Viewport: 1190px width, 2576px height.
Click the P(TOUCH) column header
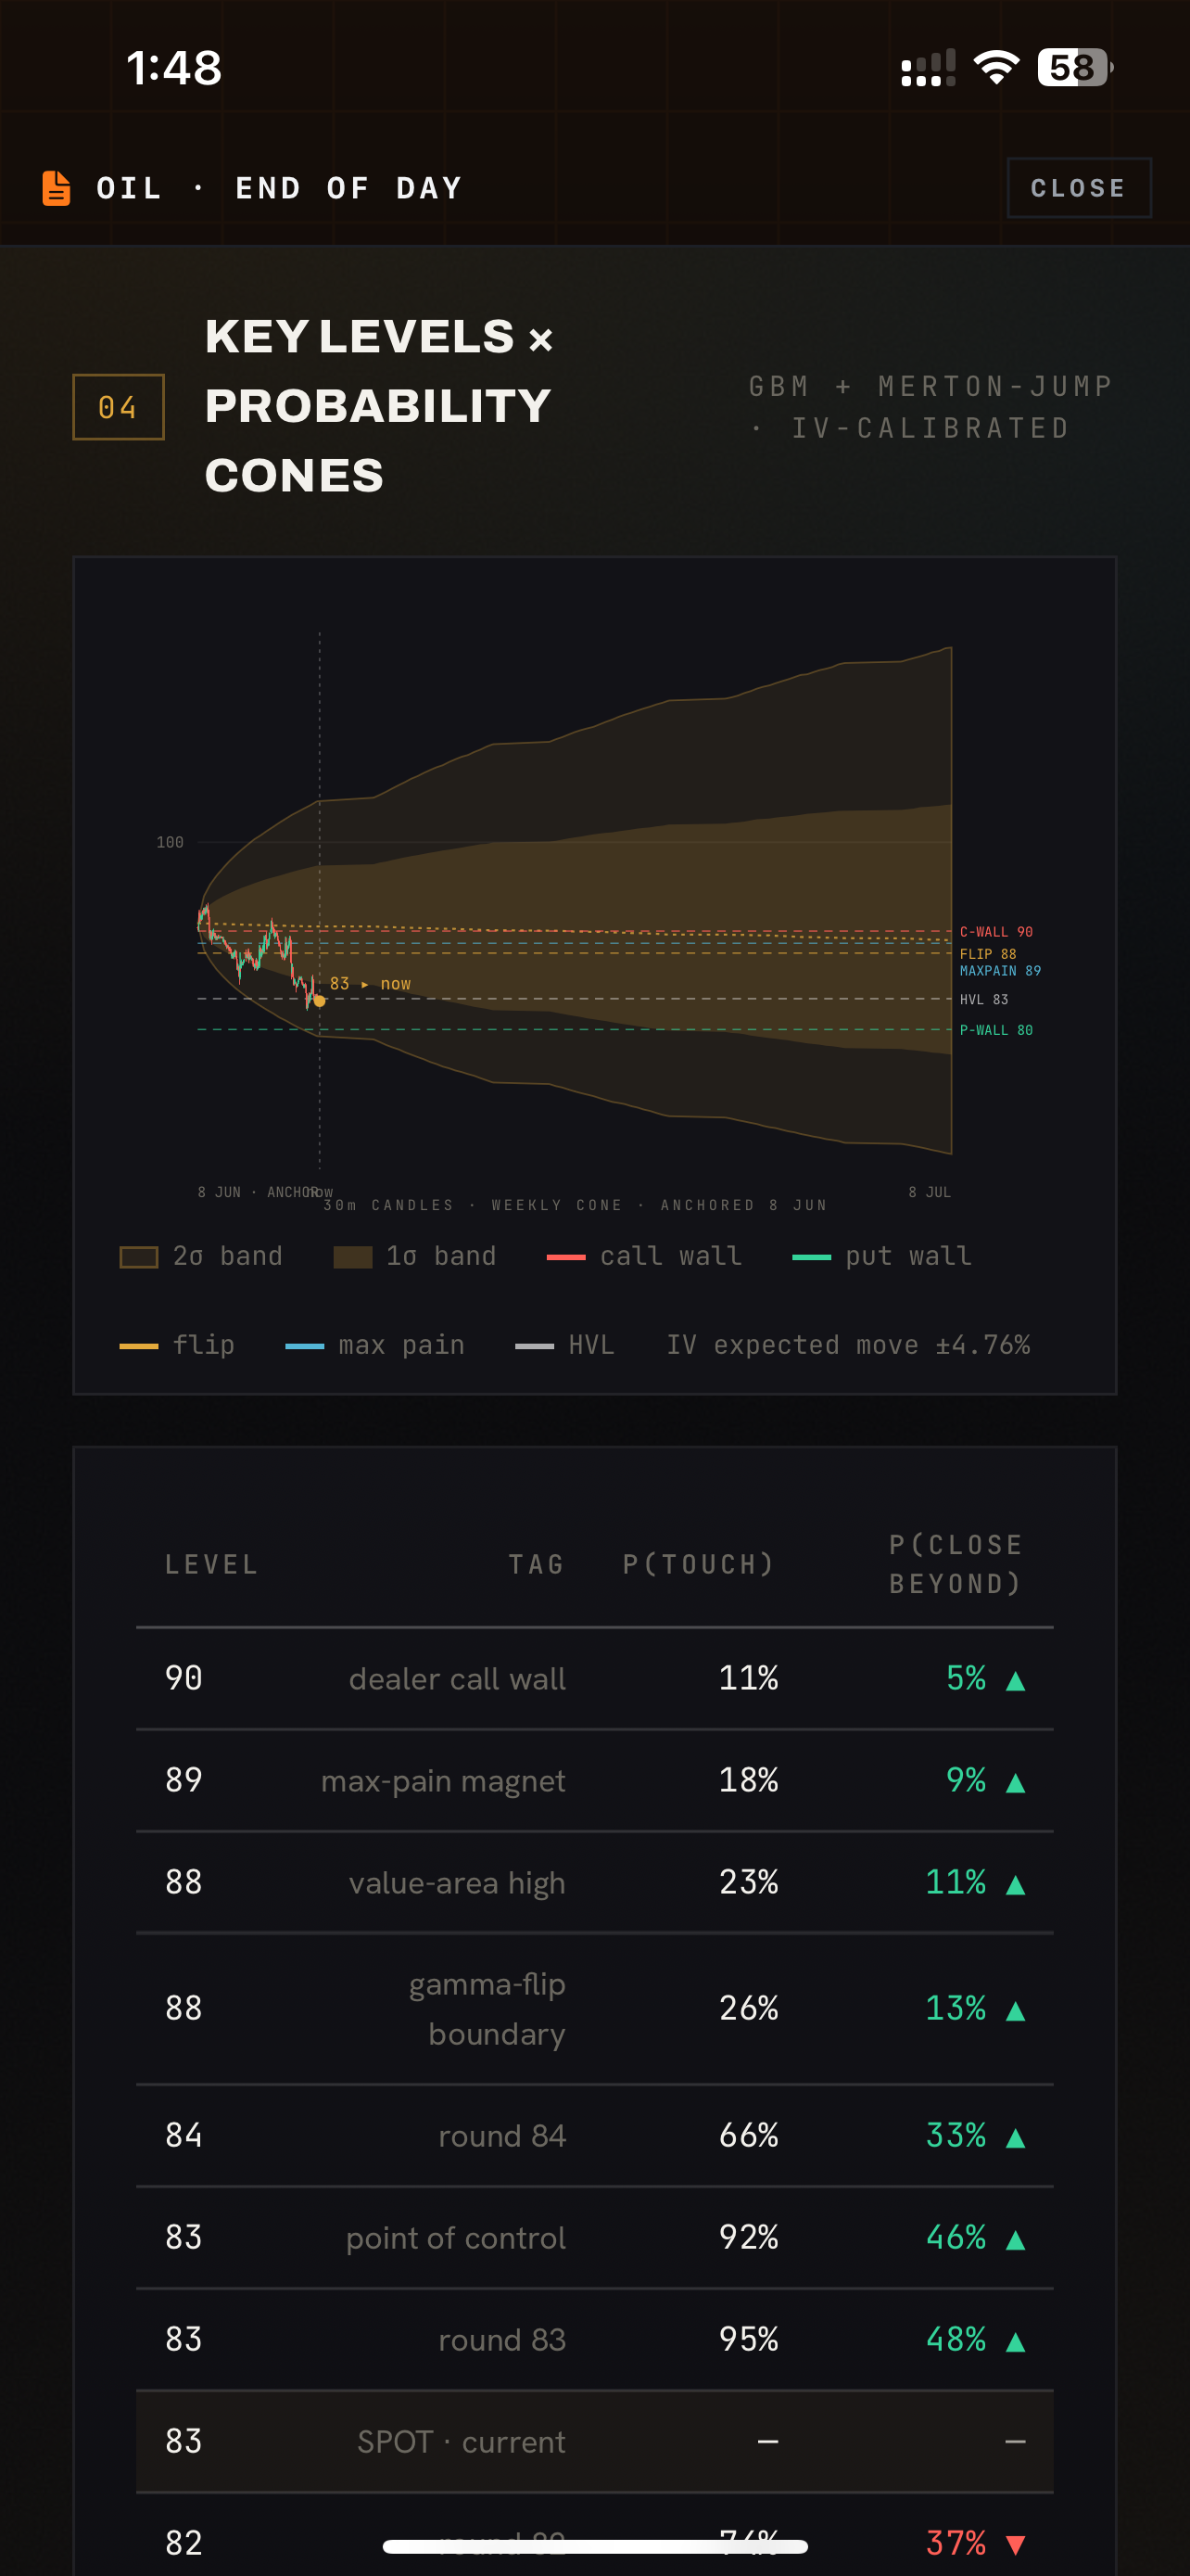pos(699,1564)
